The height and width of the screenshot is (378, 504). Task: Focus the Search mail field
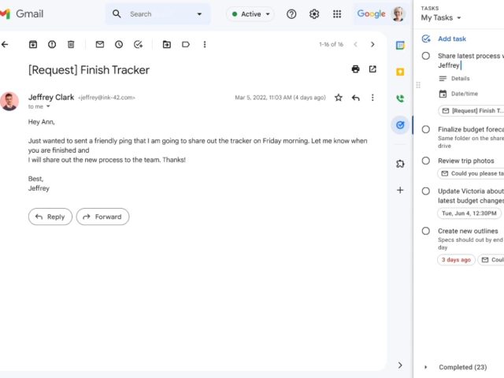click(x=157, y=14)
